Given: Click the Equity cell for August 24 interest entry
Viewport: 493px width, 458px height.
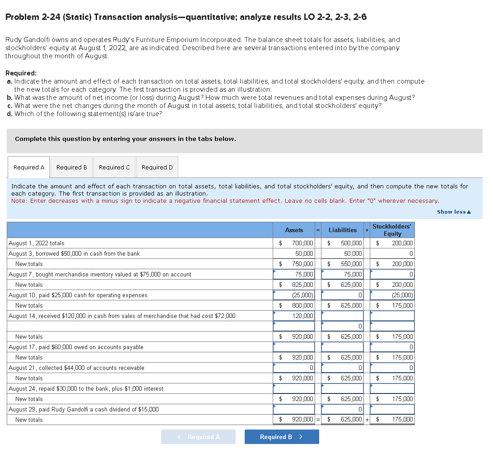Looking at the screenshot, I should point(392,388).
